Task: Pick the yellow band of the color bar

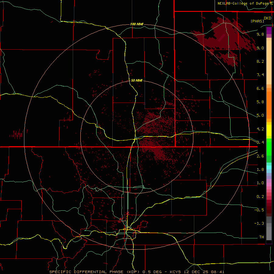Action: click(x=269, y=130)
